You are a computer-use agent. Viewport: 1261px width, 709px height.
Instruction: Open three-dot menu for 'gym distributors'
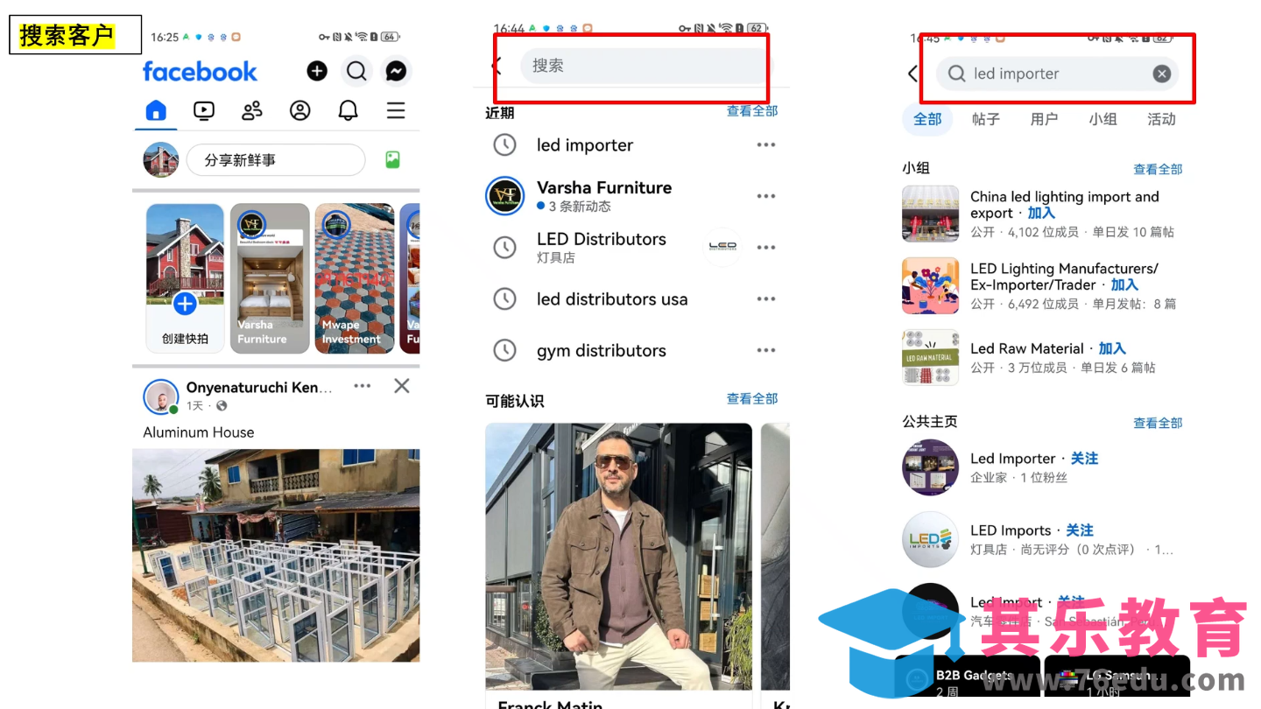pos(766,350)
